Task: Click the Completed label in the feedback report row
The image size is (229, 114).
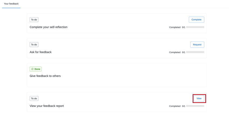Action: (175, 106)
